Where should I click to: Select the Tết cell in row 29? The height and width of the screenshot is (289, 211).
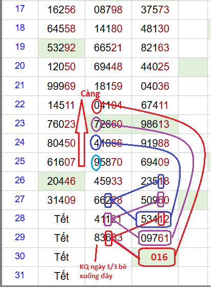tap(62, 238)
